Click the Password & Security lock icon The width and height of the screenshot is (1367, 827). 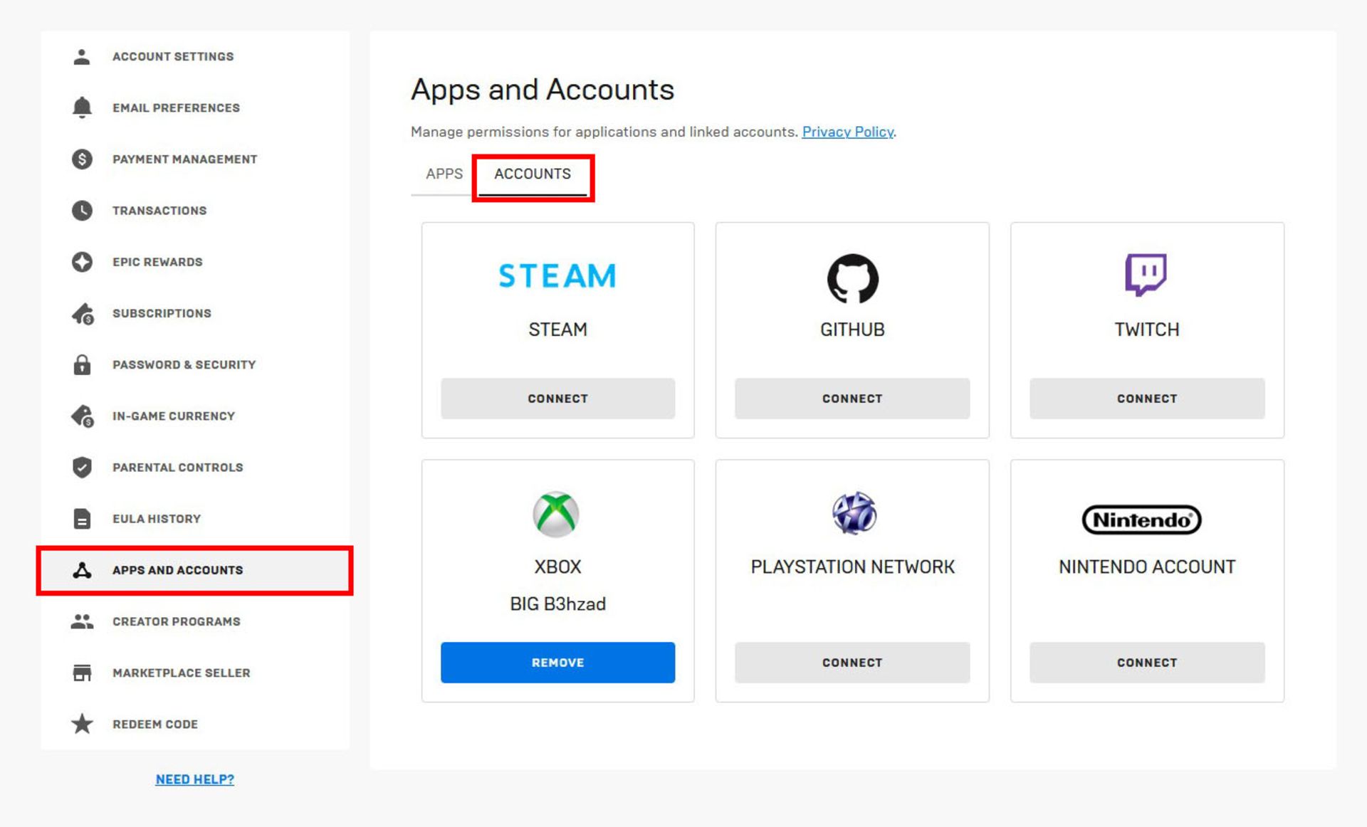(82, 365)
